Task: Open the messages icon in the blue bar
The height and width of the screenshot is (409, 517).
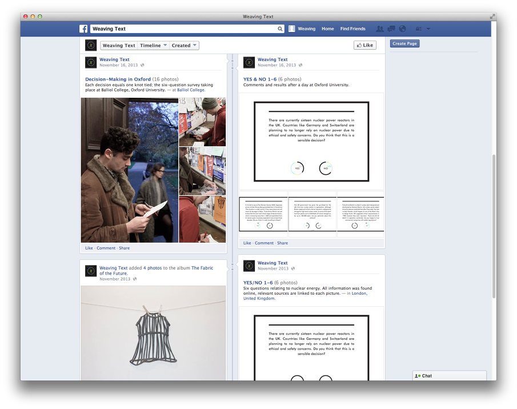Action: pos(391,28)
